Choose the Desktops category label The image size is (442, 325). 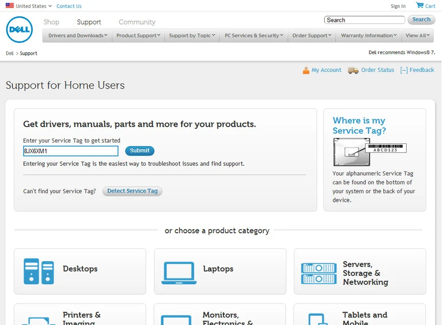coord(80,269)
